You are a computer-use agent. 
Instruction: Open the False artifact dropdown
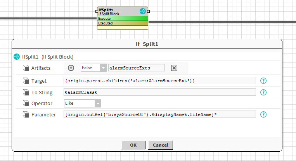tap(103, 68)
